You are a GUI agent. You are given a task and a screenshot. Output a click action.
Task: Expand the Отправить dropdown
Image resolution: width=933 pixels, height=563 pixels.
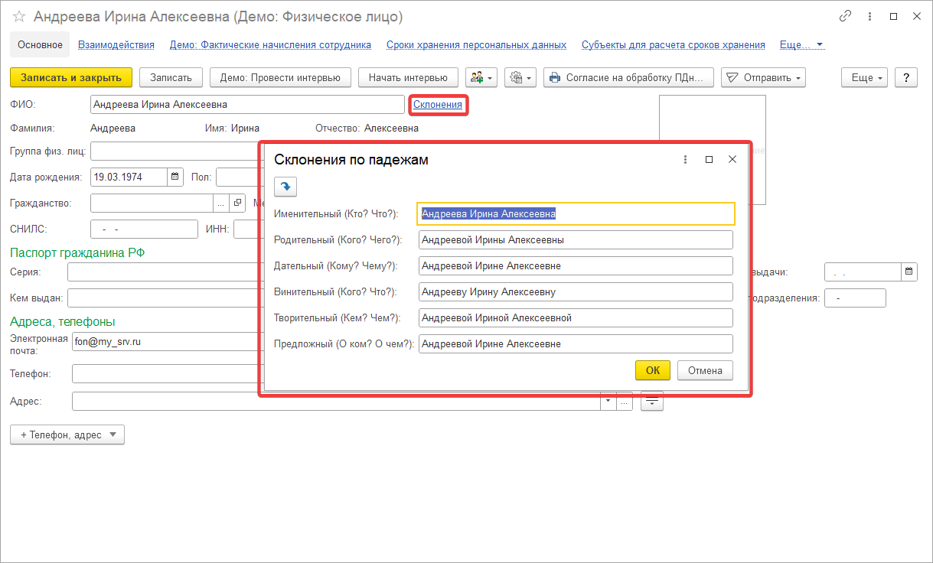(763, 77)
